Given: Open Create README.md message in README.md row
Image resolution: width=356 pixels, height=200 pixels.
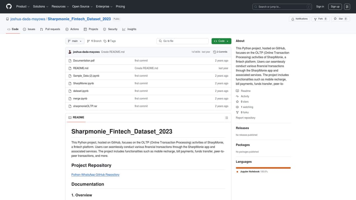Looking at the screenshot, I should click(x=146, y=68).
